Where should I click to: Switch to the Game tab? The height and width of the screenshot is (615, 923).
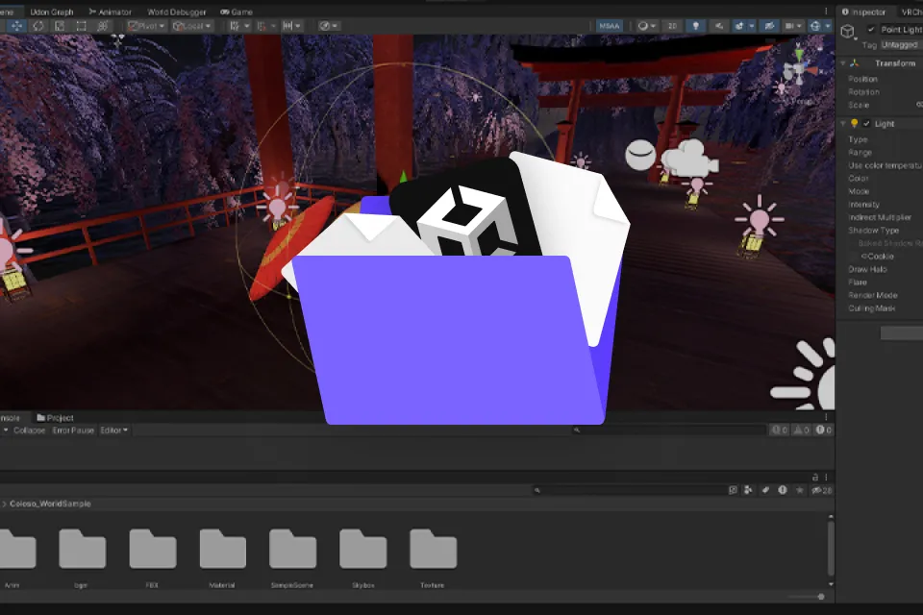click(237, 12)
